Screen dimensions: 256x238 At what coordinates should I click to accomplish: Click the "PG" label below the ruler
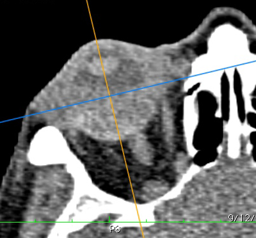115,229
